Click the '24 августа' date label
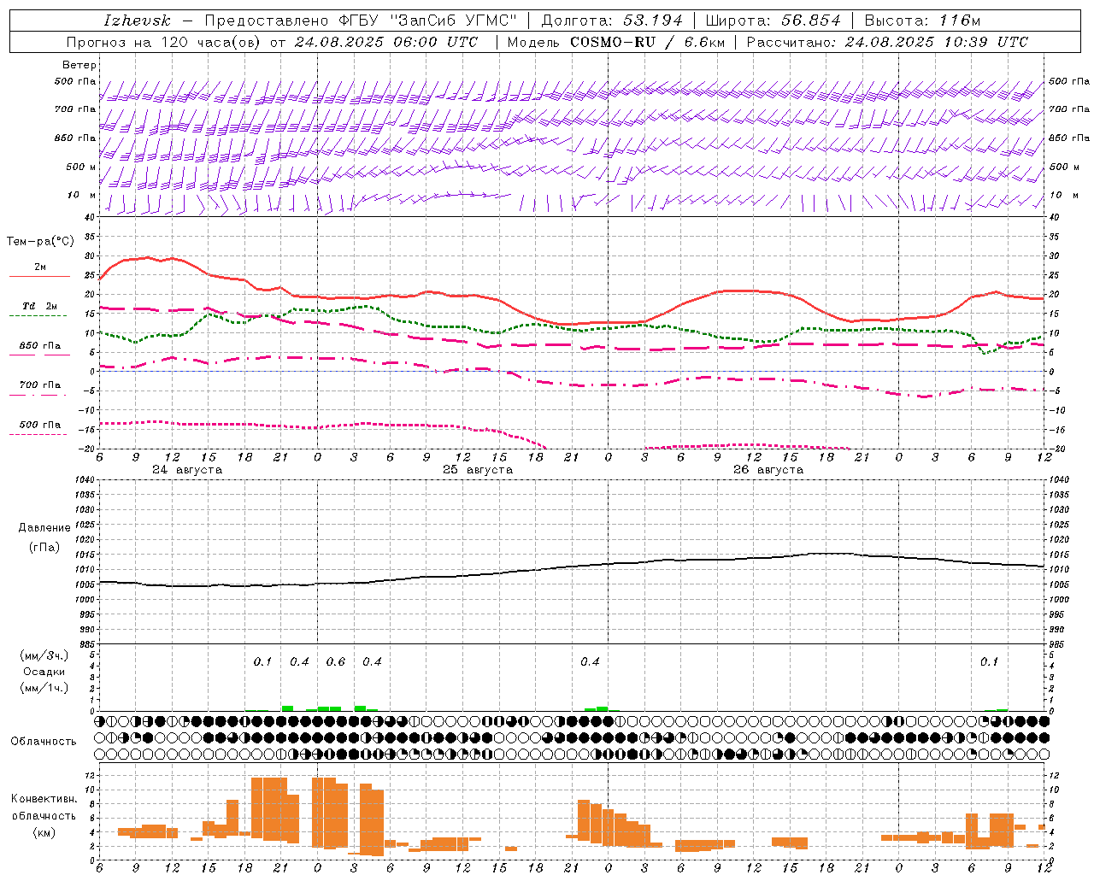Image resolution: width=1094 pixels, height=875 pixels. pyautogui.click(x=187, y=470)
